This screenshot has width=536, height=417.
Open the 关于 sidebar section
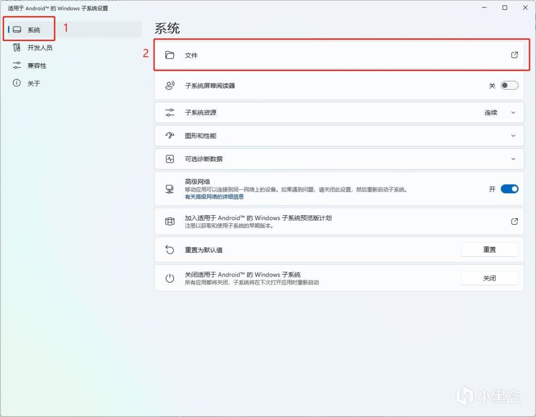pyautogui.click(x=73, y=83)
